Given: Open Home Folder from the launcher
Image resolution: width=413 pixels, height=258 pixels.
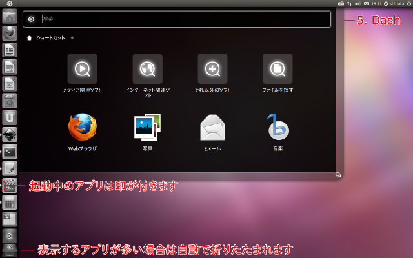Looking at the screenshot, I should point(10,16).
